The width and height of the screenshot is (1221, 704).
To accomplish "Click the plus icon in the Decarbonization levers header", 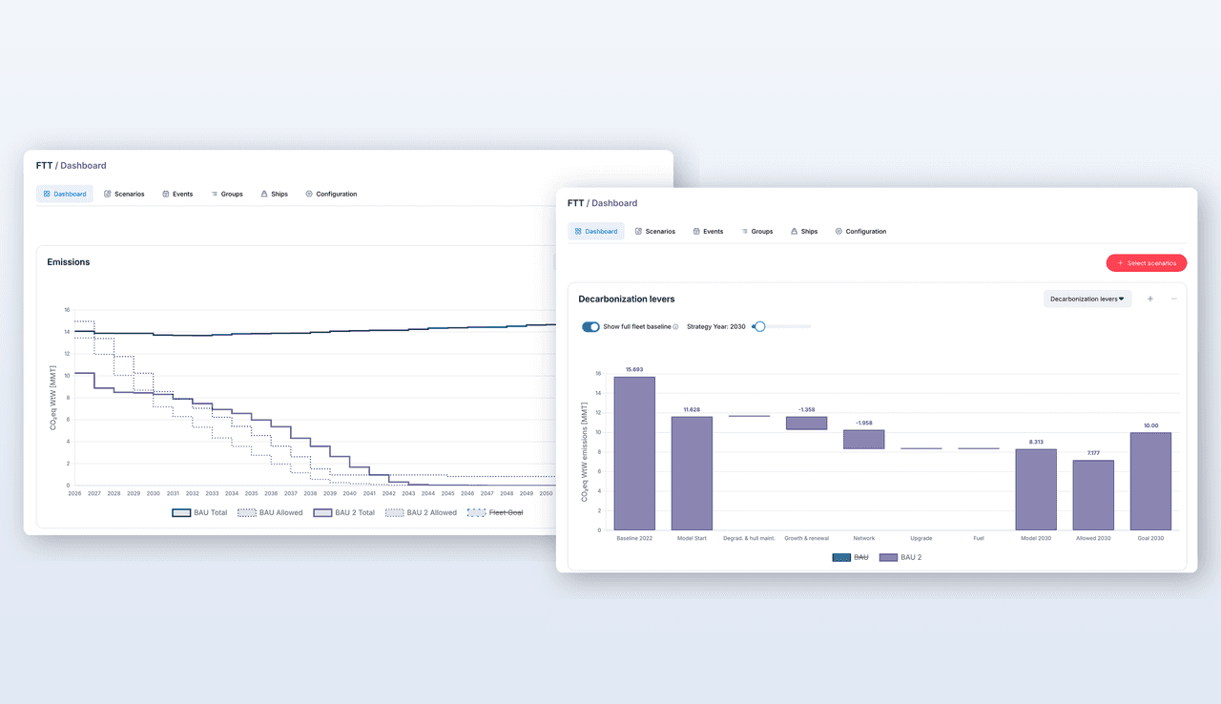I will point(1150,299).
